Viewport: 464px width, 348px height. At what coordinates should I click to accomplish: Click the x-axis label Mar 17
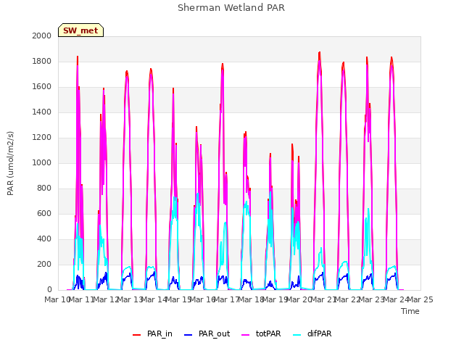click(227, 299)
